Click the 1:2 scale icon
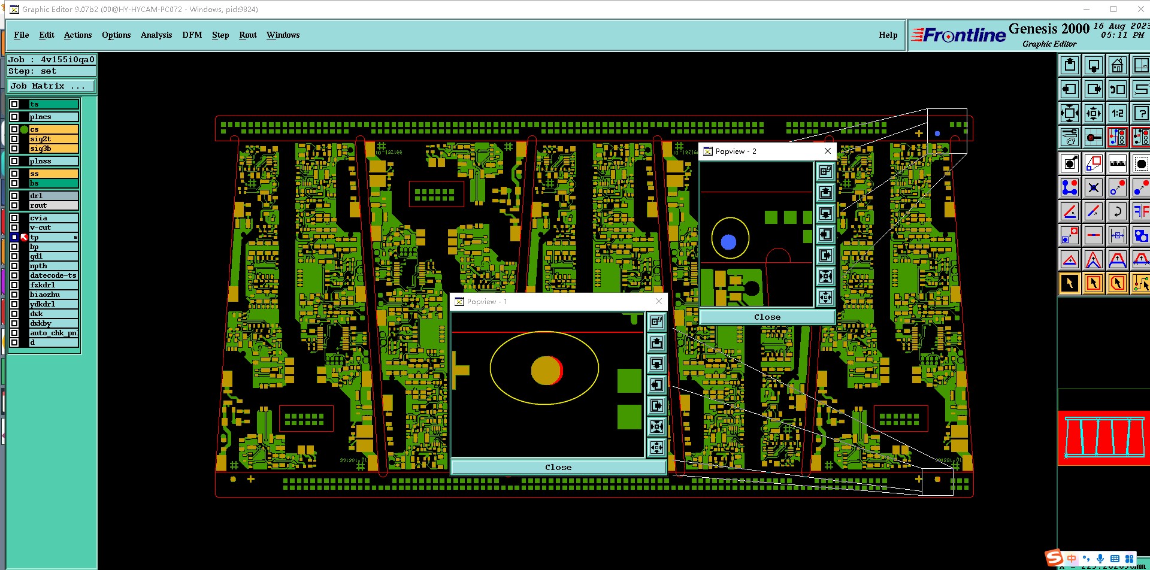The width and height of the screenshot is (1150, 570). [1118, 113]
